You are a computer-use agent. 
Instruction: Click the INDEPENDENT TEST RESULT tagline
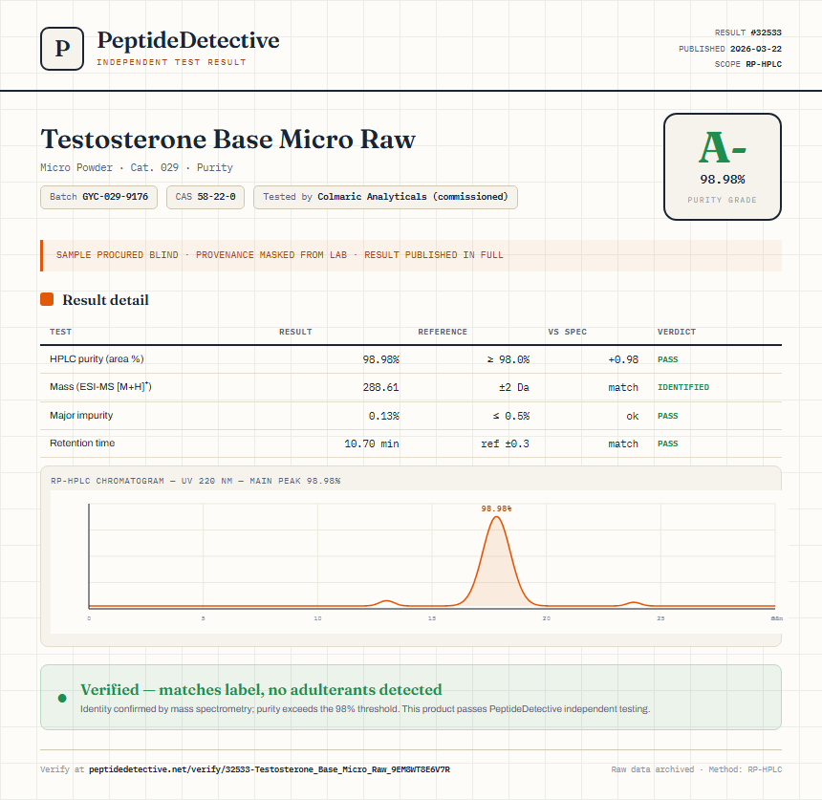pyautogui.click(x=171, y=62)
